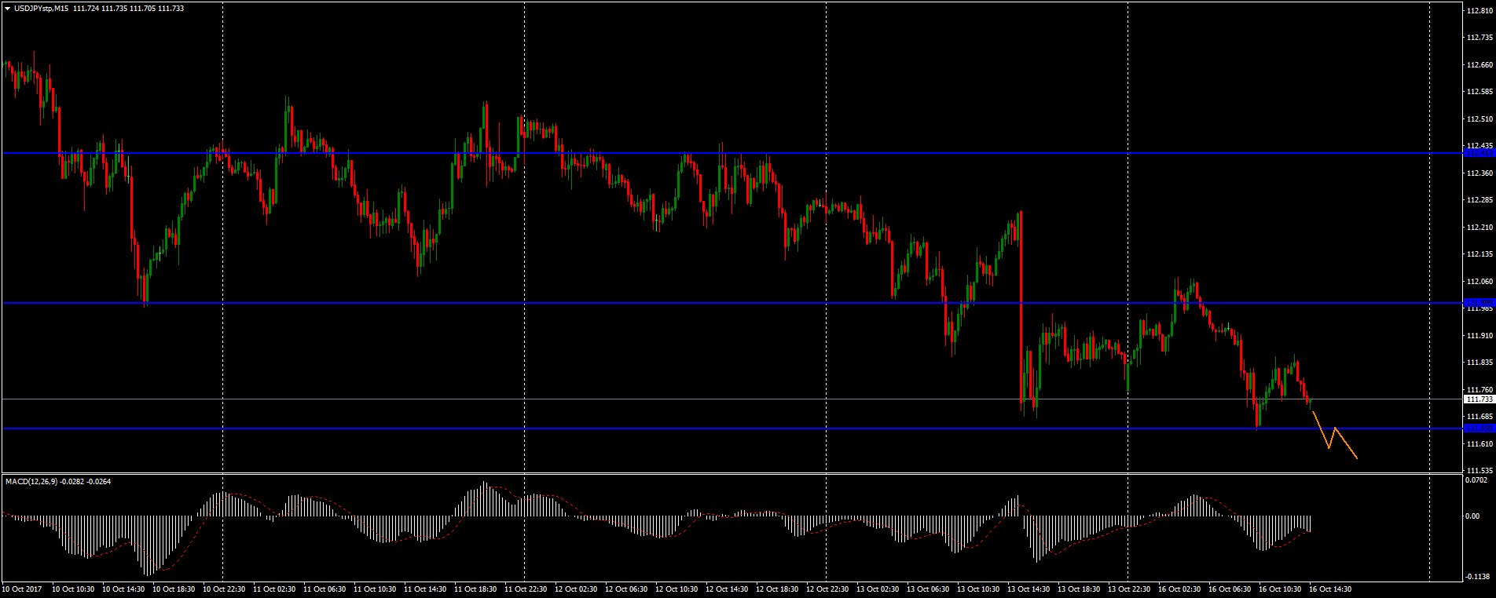Click the MACD scale value 0.0702
The image size is (1496, 598).
pos(1477,479)
